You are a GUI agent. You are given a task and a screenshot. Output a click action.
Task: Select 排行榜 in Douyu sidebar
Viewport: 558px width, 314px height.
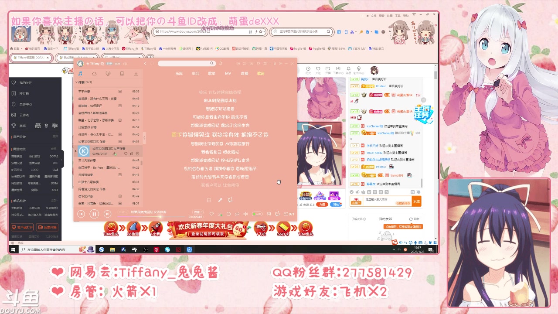click(x=24, y=93)
